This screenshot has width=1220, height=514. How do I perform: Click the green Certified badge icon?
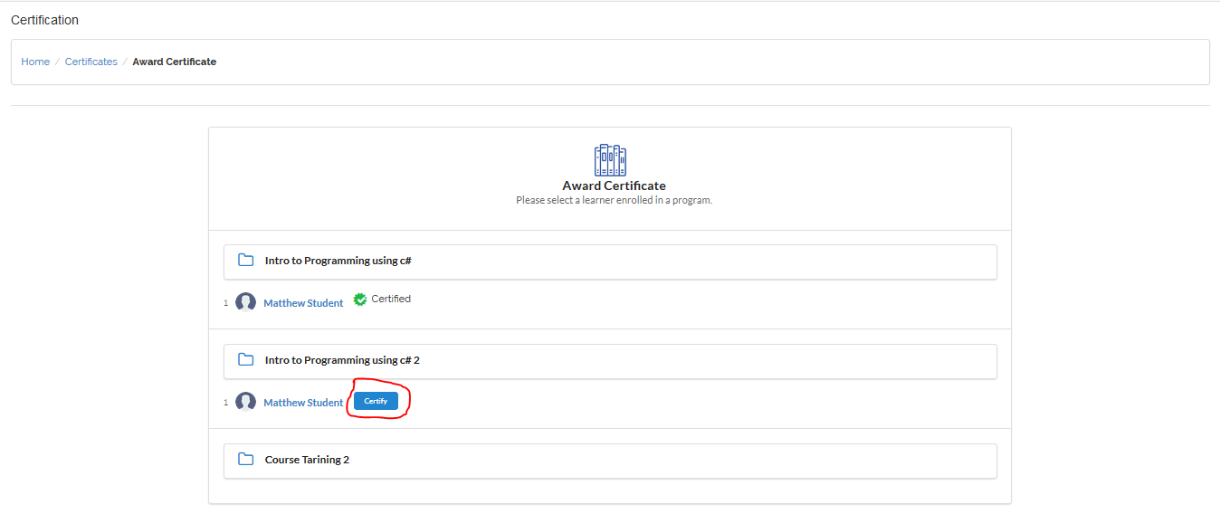360,300
